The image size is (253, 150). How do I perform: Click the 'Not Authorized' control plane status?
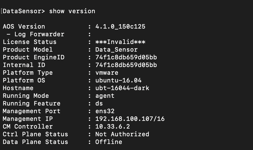pos(122,134)
